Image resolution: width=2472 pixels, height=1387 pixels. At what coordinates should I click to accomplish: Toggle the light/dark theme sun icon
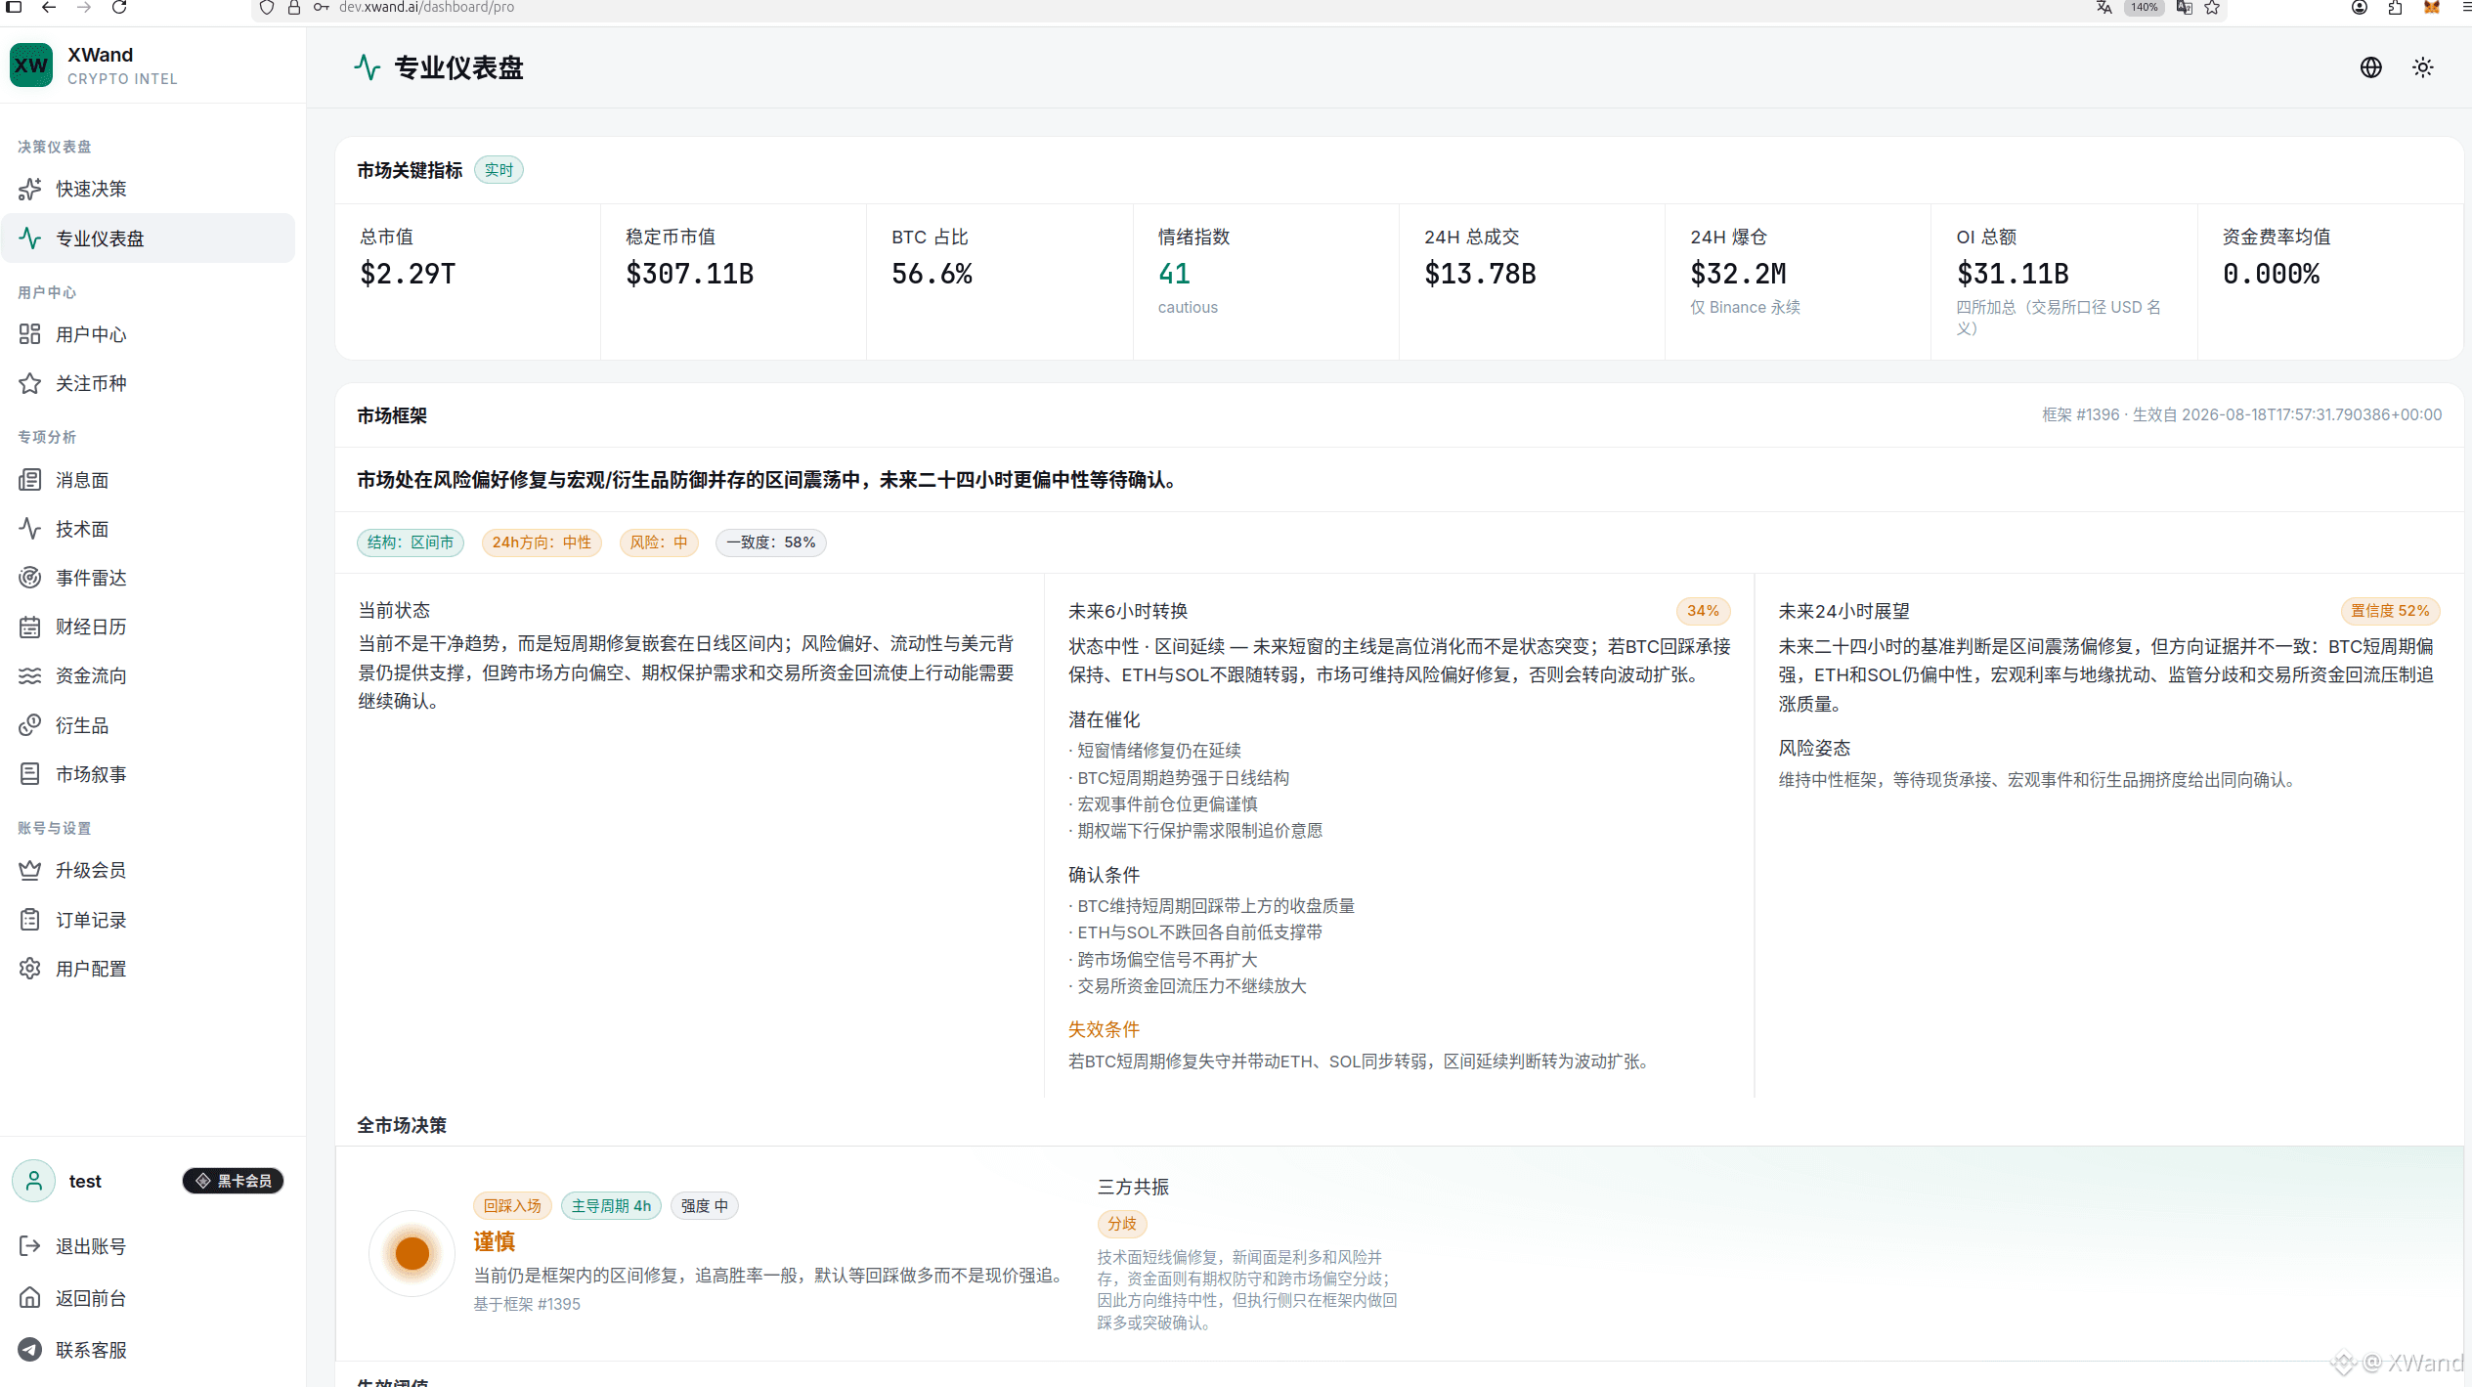tap(2422, 67)
